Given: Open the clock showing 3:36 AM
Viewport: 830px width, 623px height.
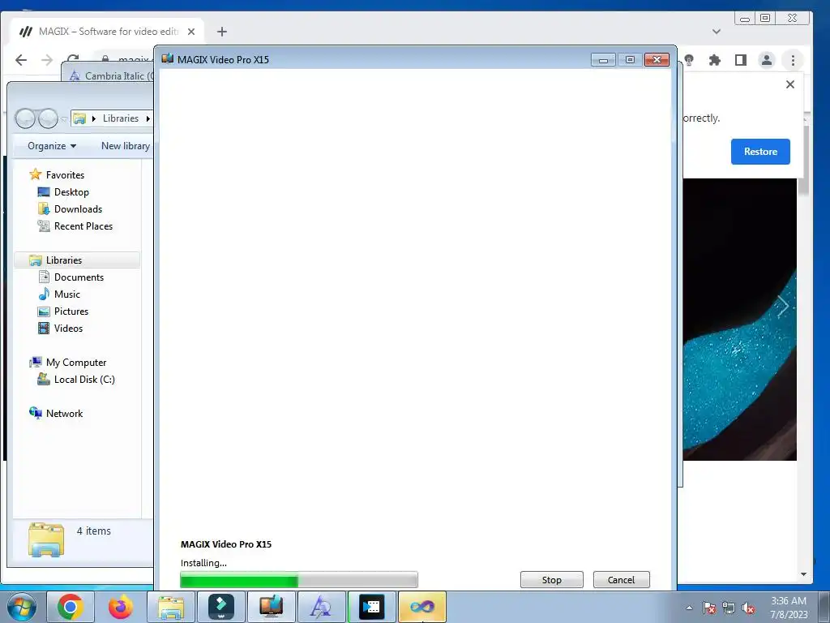Looking at the screenshot, I should pyautogui.click(x=789, y=607).
